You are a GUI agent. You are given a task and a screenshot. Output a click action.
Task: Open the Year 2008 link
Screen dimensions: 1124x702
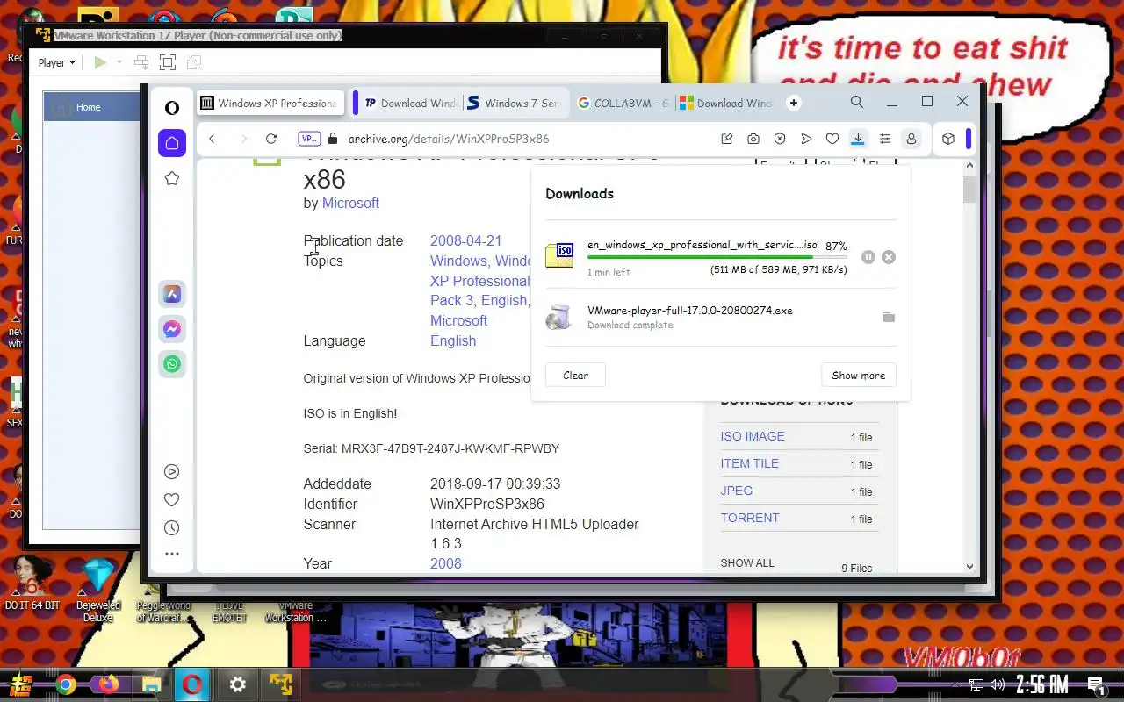click(x=445, y=563)
